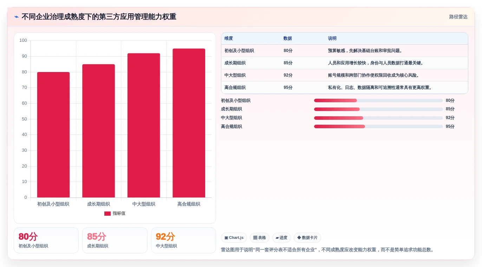Click table cell 成长期组织
Viewport: 482px width, 267px height.
(235, 63)
